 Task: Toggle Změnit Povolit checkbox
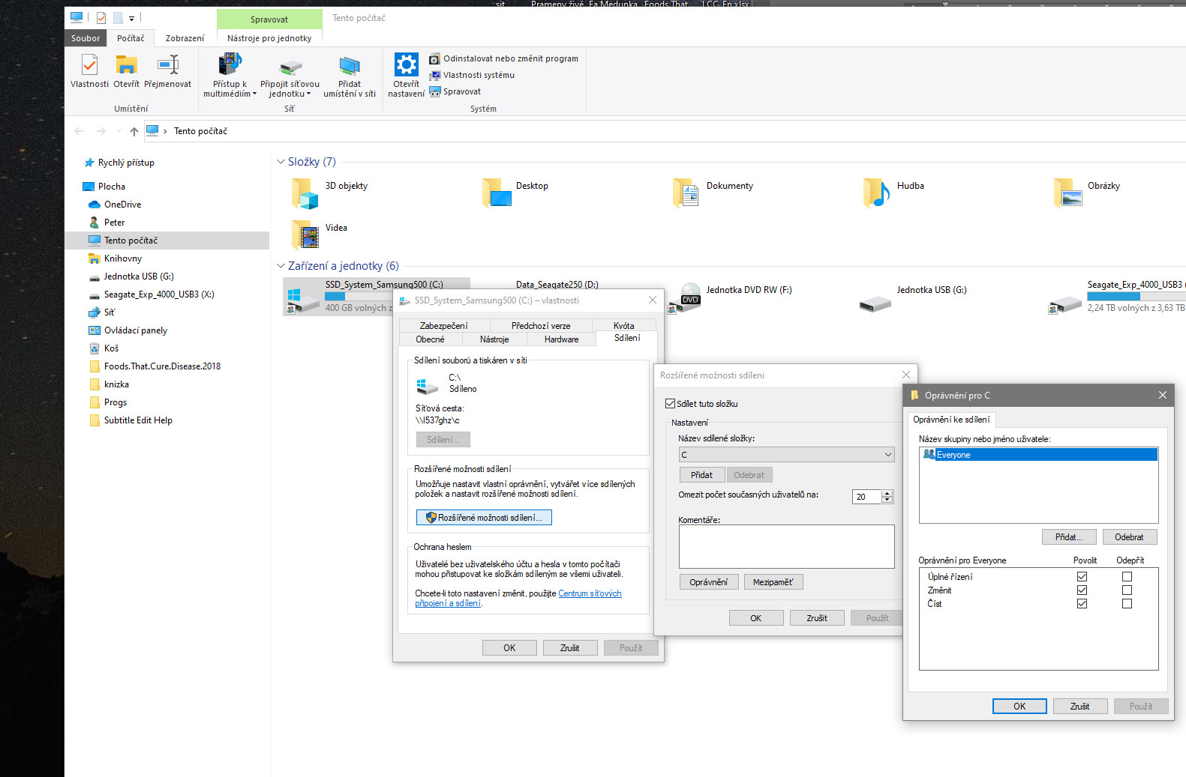click(x=1082, y=590)
